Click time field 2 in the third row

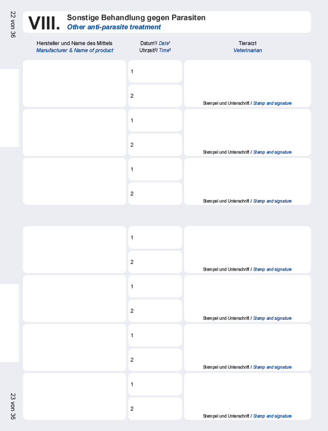(x=155, y=194)
